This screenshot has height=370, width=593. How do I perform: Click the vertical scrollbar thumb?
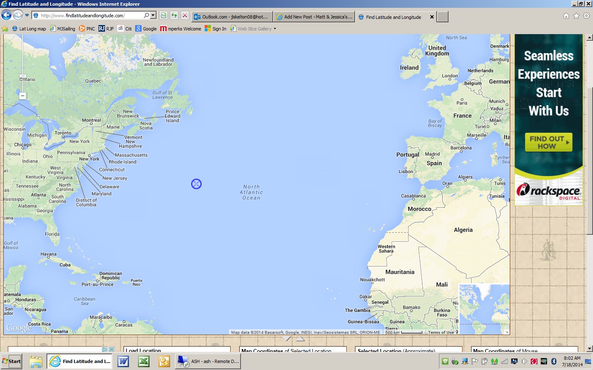589,160
